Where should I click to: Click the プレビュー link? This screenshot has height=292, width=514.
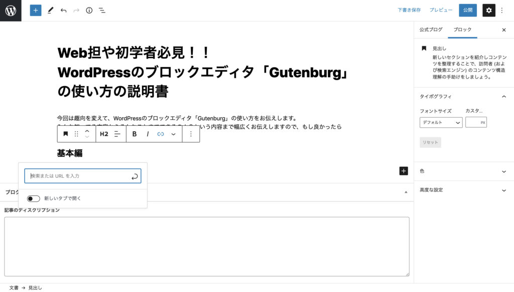(x=441, y=10)
